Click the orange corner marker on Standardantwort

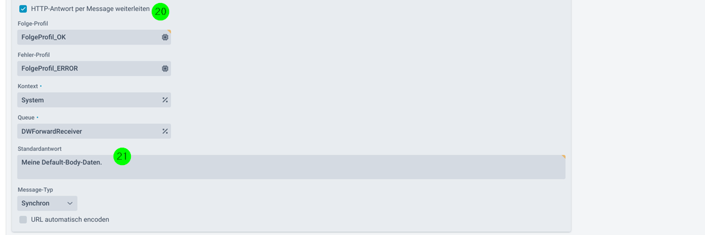click(x=563, y=157)
